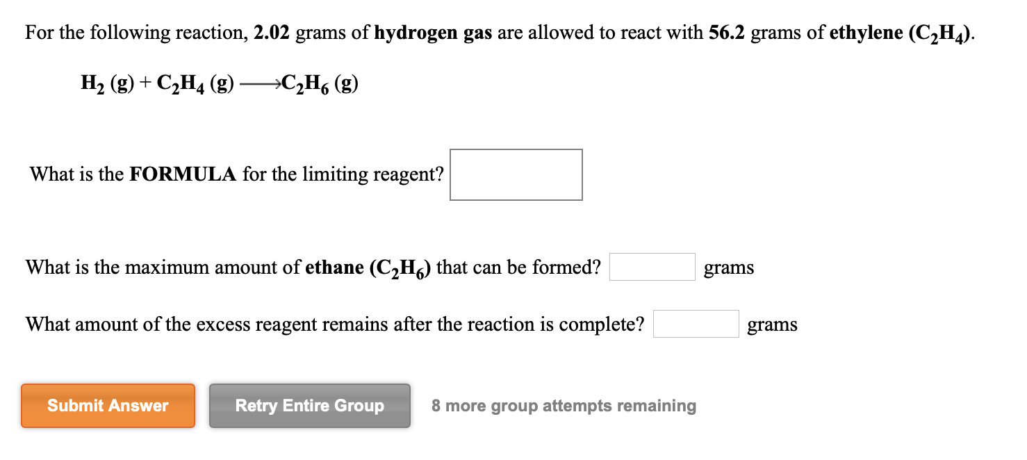Click the grams label after ethane input
The image size is (1027, 460).
pos(728,268)
